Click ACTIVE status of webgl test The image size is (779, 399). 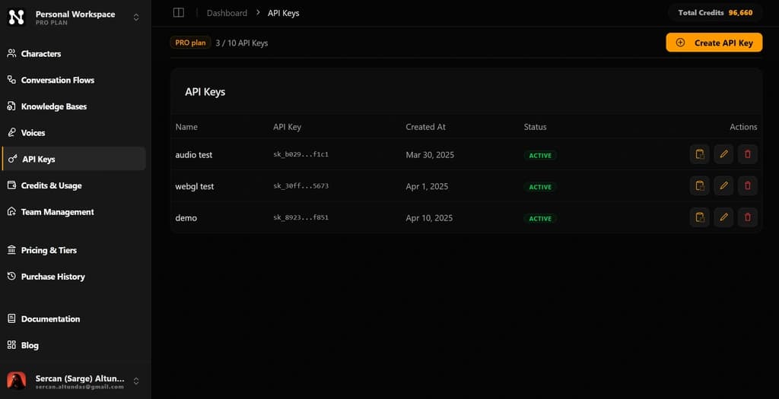pos(540,187)
